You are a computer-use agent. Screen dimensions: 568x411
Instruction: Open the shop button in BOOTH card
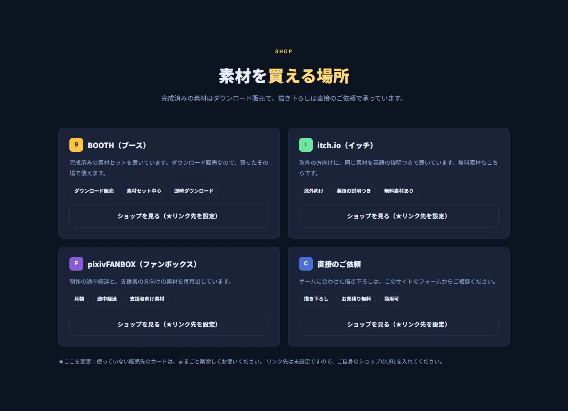pos(169,216)
